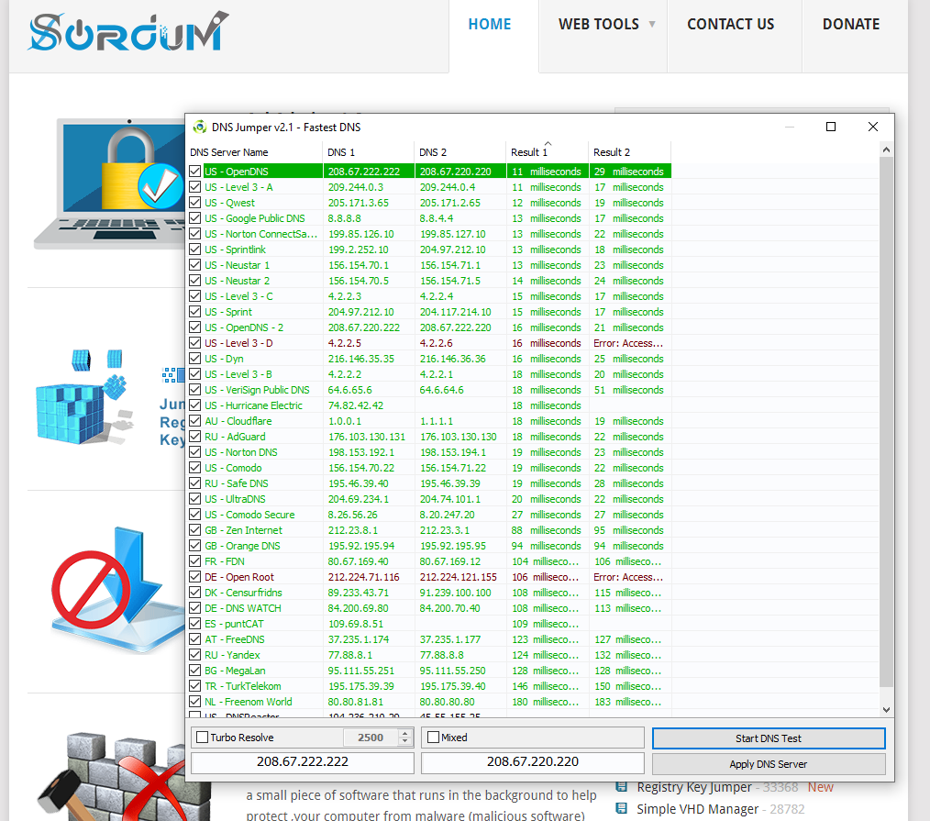Click DNS 1 cell 8.8.8.8

coord(345,218)
